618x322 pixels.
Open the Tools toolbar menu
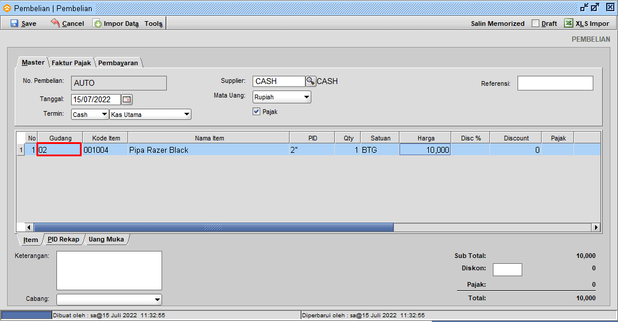[x=154, y=24]
